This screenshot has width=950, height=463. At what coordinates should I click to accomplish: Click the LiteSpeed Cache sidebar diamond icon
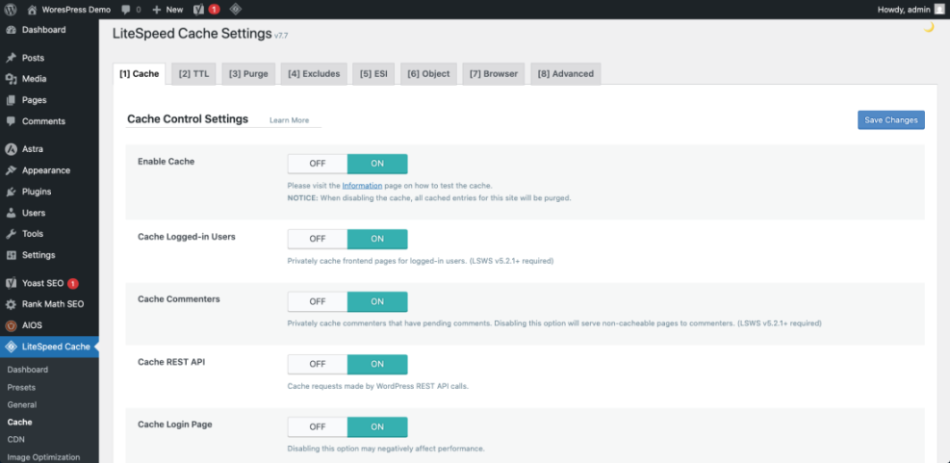click(x=11, y=347)
